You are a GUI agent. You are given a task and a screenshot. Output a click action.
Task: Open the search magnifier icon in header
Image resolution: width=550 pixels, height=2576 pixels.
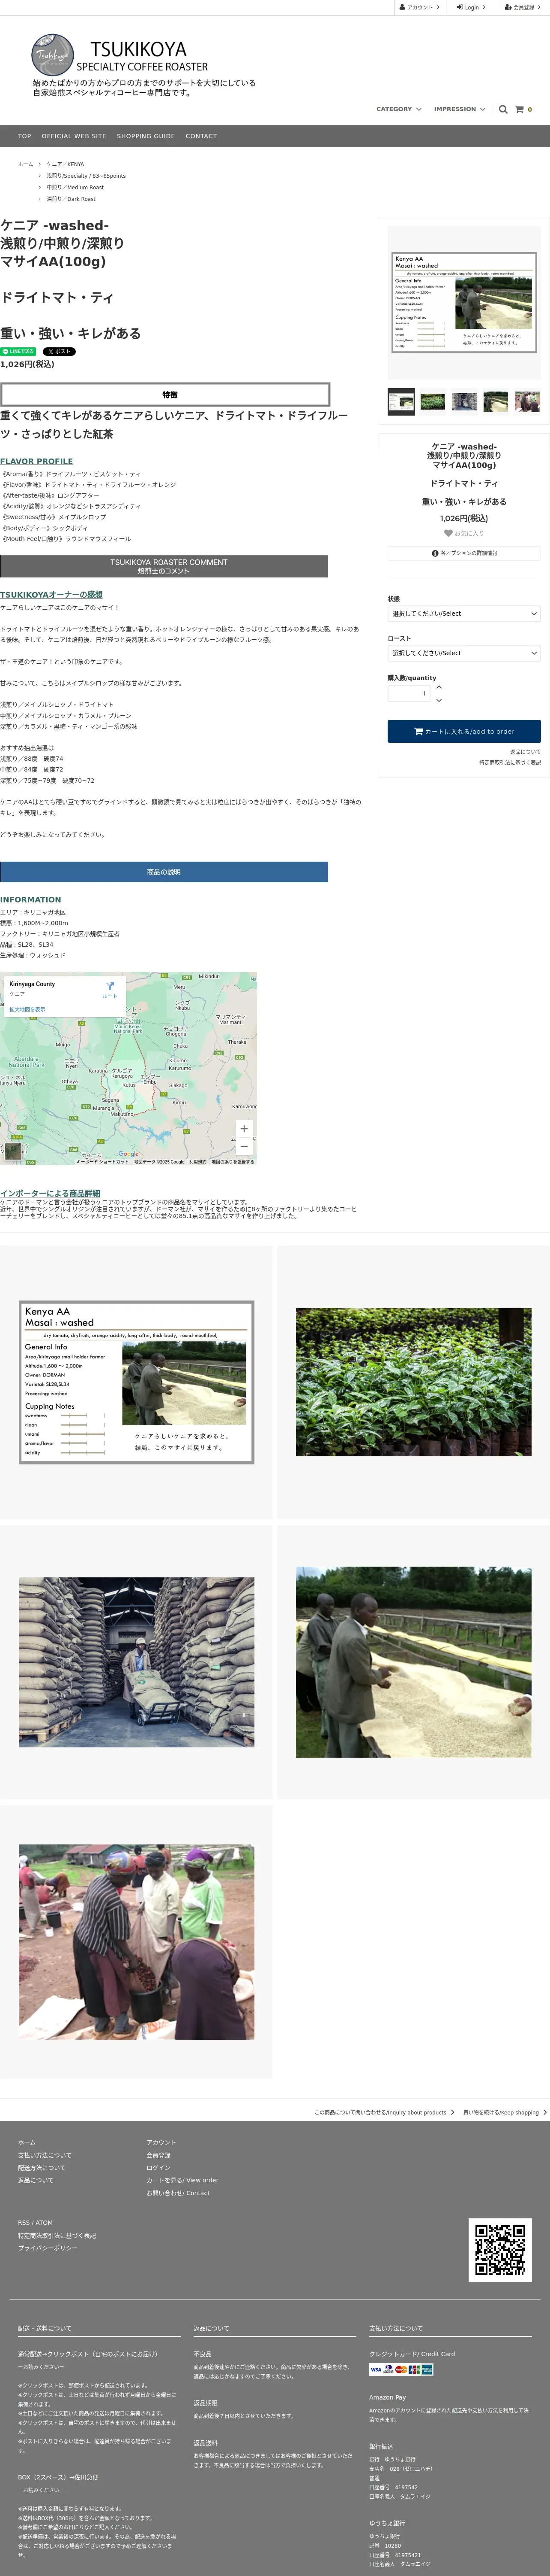pyautogui.click(x=503, y=109)
